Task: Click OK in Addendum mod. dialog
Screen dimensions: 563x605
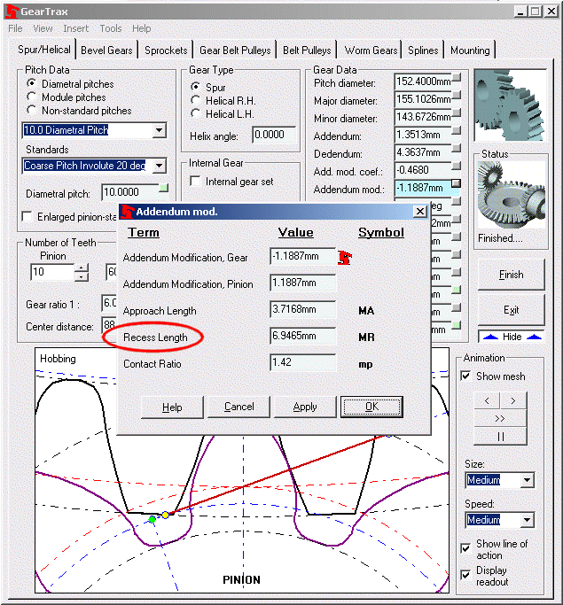Action: tap(371, 407)
